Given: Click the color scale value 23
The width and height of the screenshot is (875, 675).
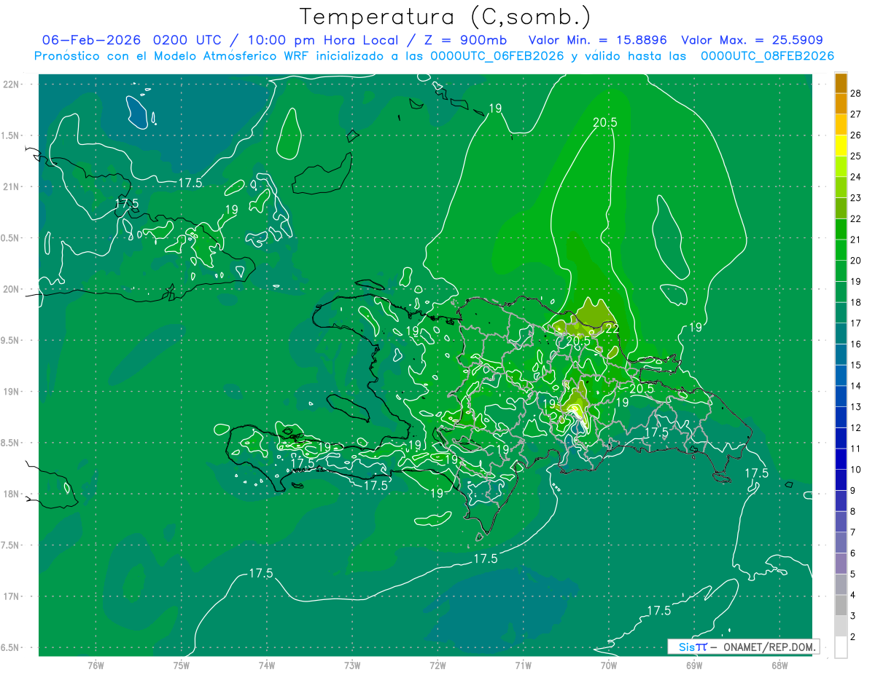Looking at the screenshot, I should coord(855,198).
